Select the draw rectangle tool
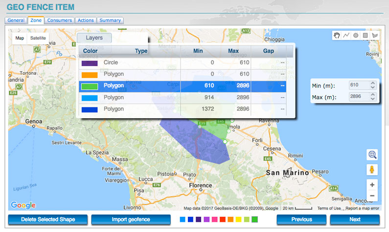Screen dimensions: 389x232 [x=365, y=35]
